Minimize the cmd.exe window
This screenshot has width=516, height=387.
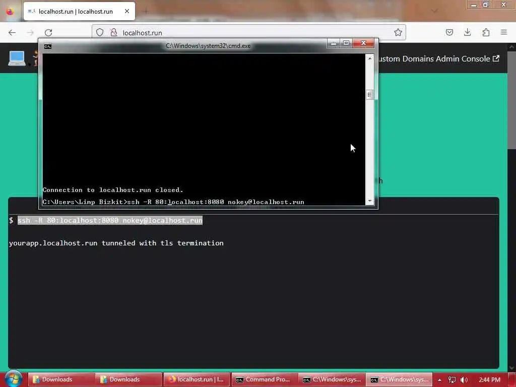point(334,43)
